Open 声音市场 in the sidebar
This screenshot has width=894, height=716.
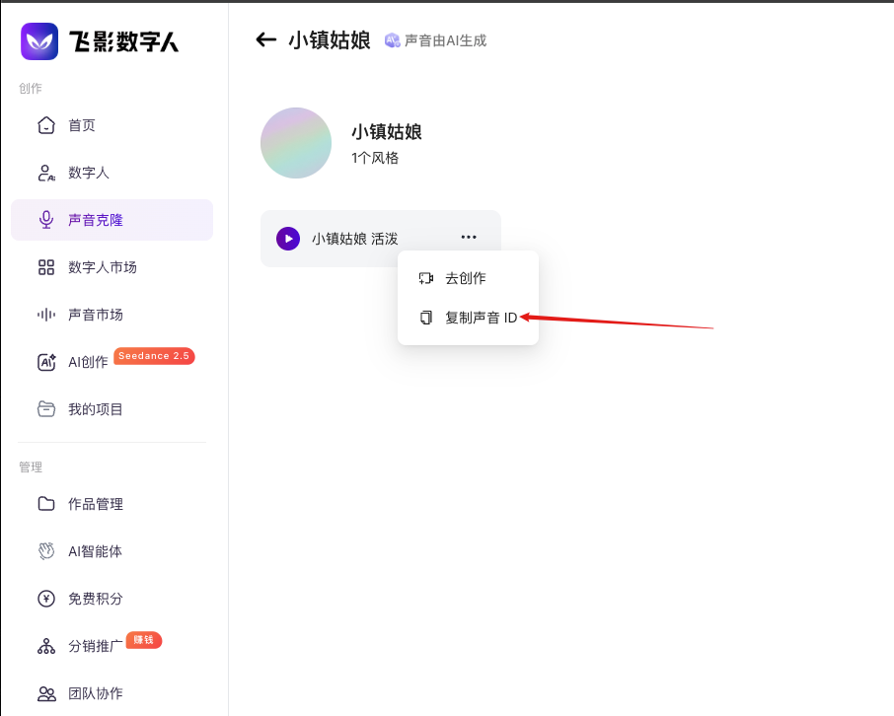(x=112, y=315)
